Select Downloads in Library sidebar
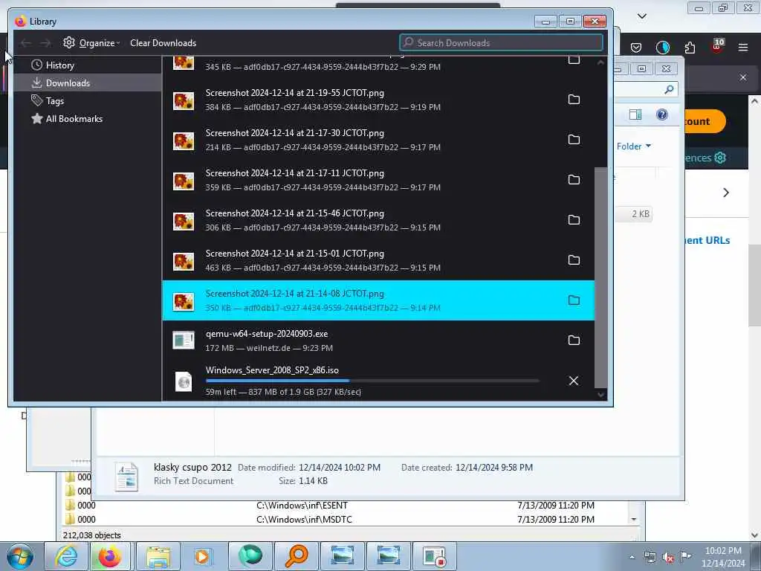761x571 pixels. click(88, 83)
